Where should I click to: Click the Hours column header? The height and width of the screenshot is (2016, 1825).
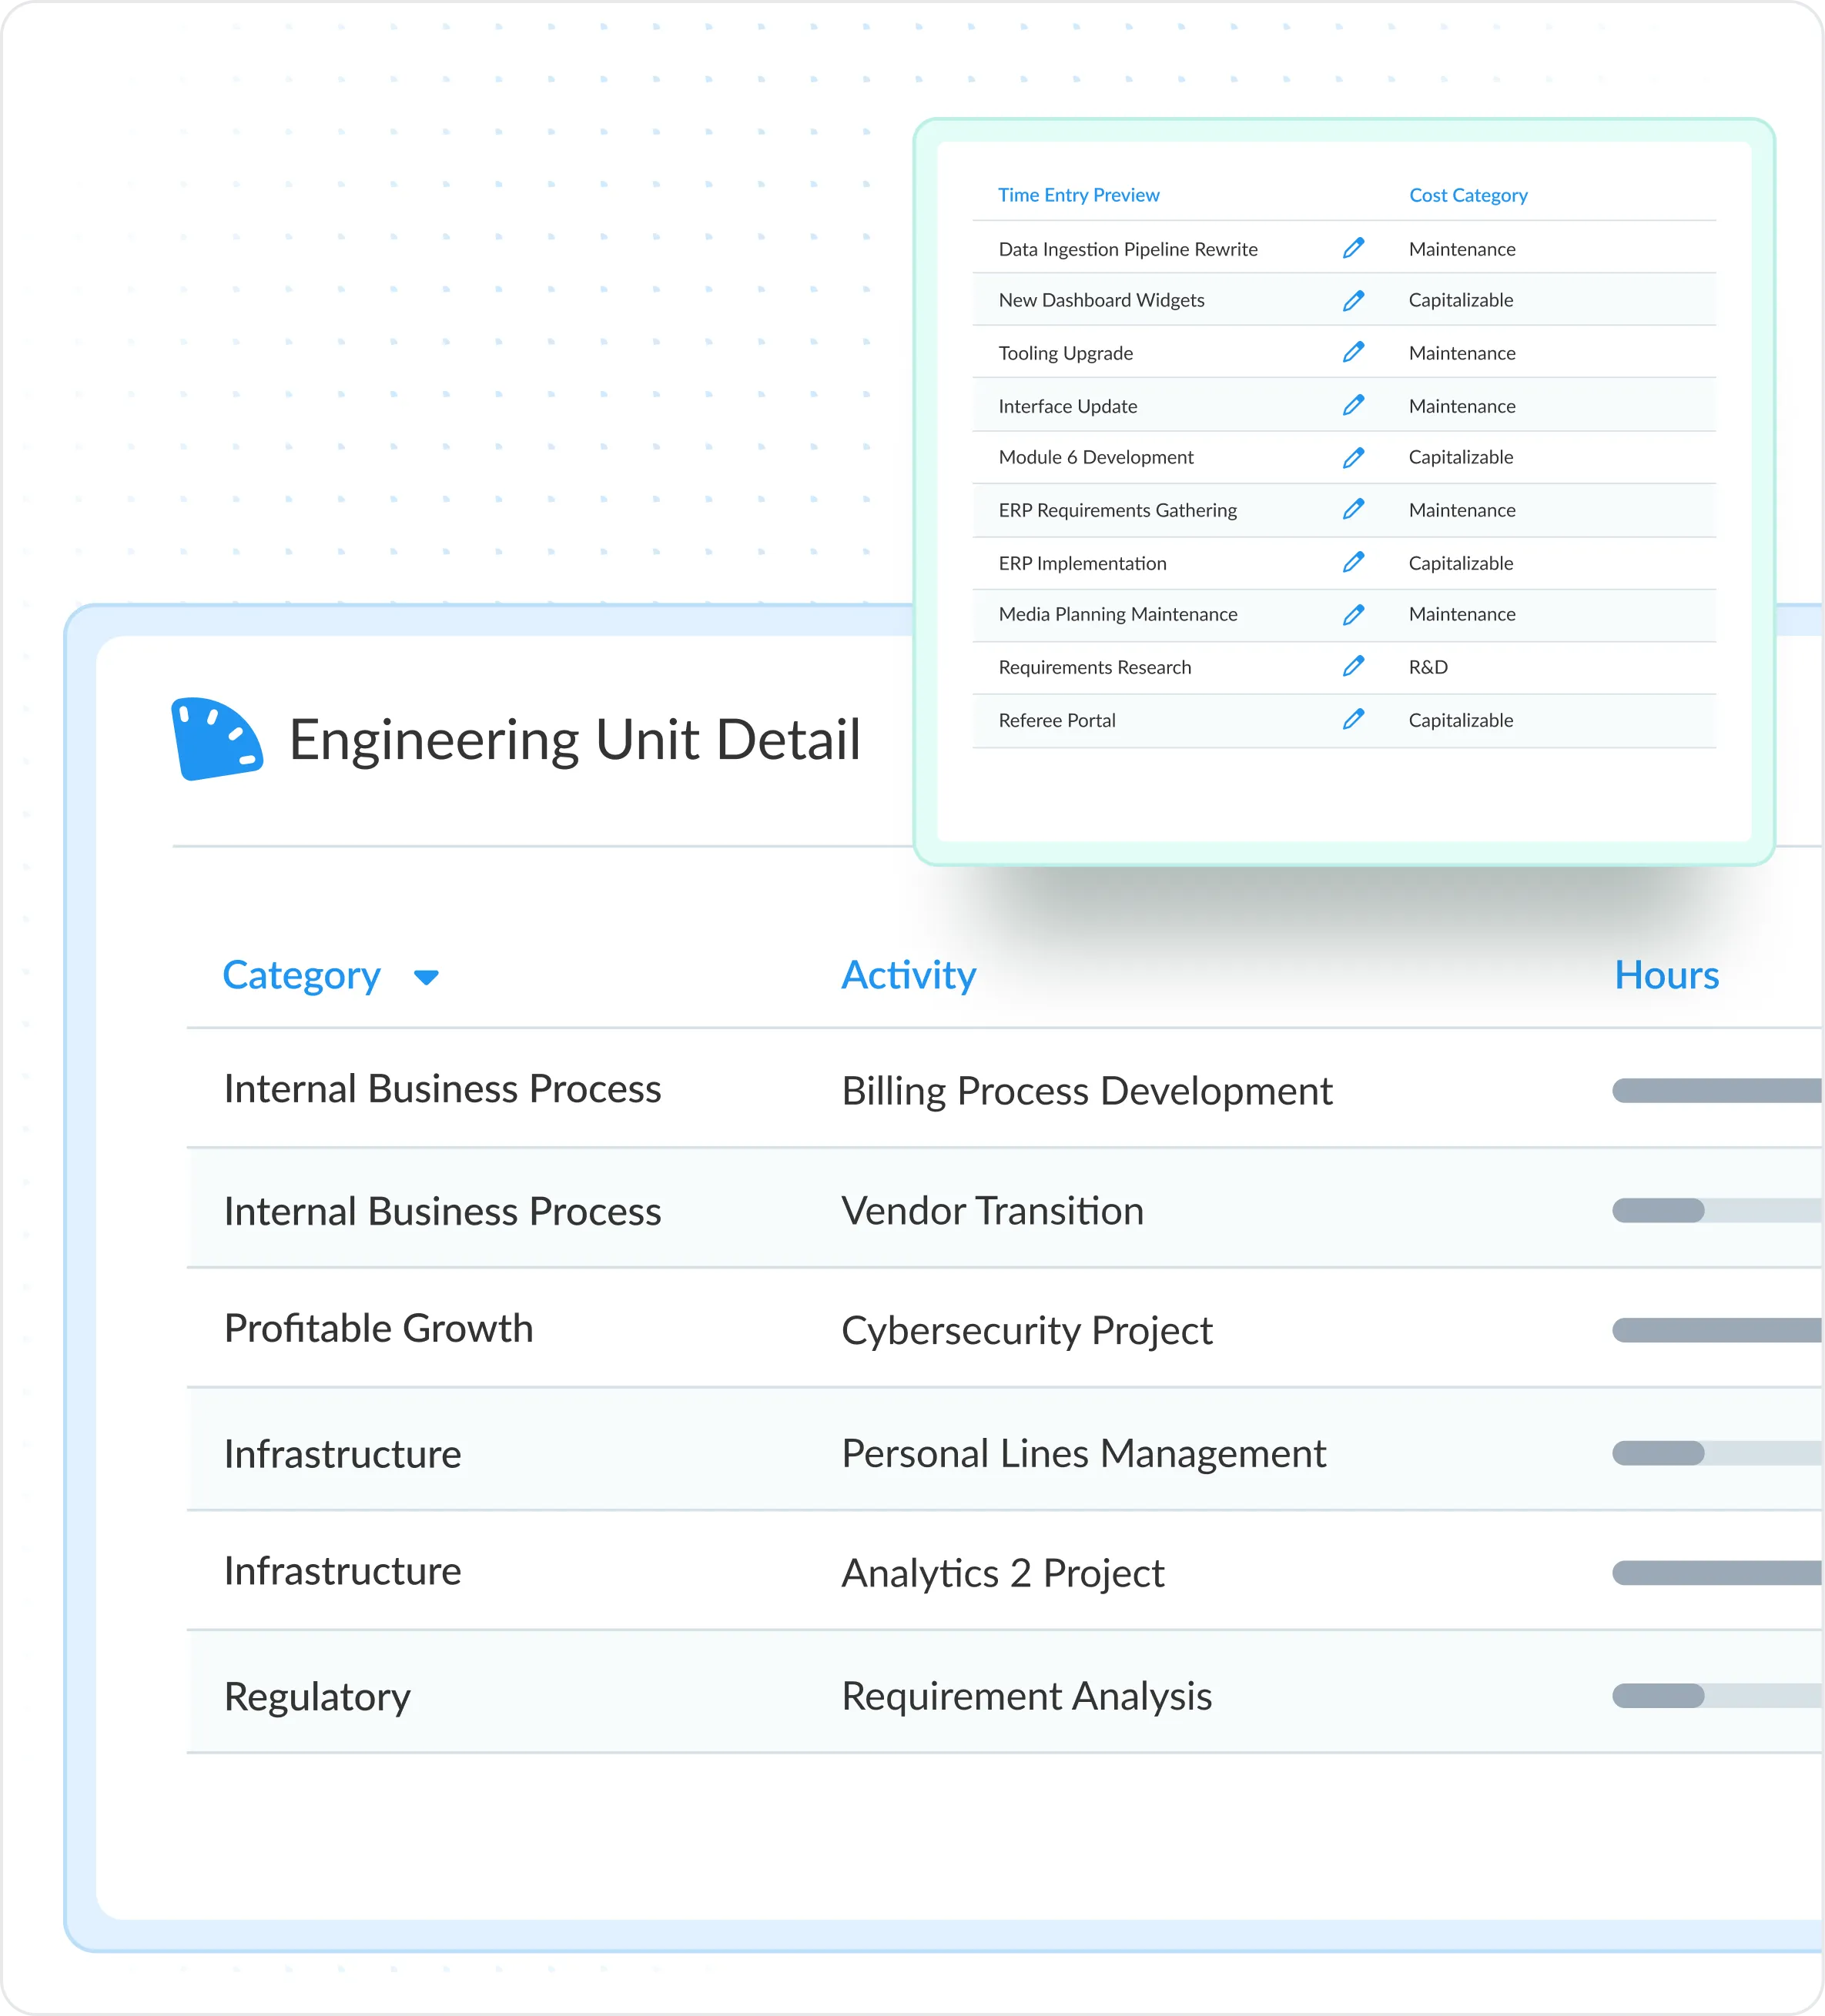pyautogui.click(x=1666, y=975)
